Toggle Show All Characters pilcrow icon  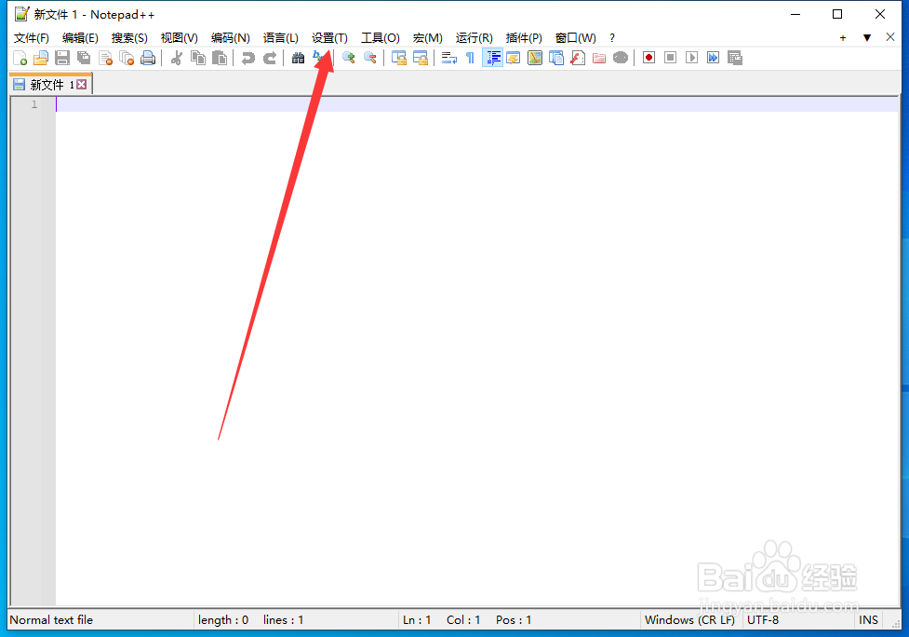pos(470,58)
